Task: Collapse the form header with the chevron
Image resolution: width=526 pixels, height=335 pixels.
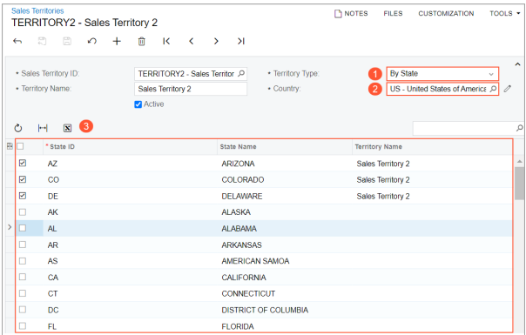Action: [517, 64]
